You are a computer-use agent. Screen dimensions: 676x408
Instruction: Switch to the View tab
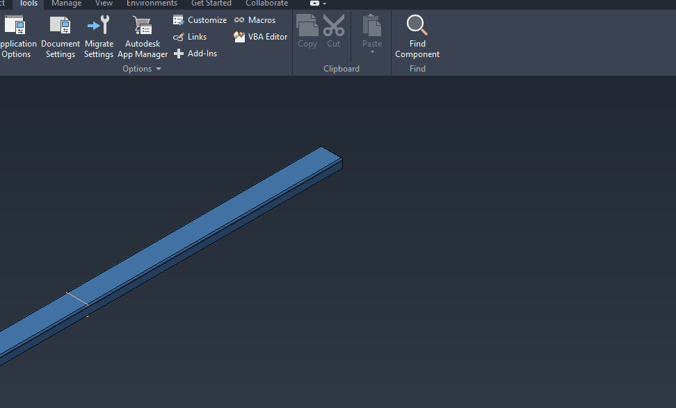(x=104, y=3)
